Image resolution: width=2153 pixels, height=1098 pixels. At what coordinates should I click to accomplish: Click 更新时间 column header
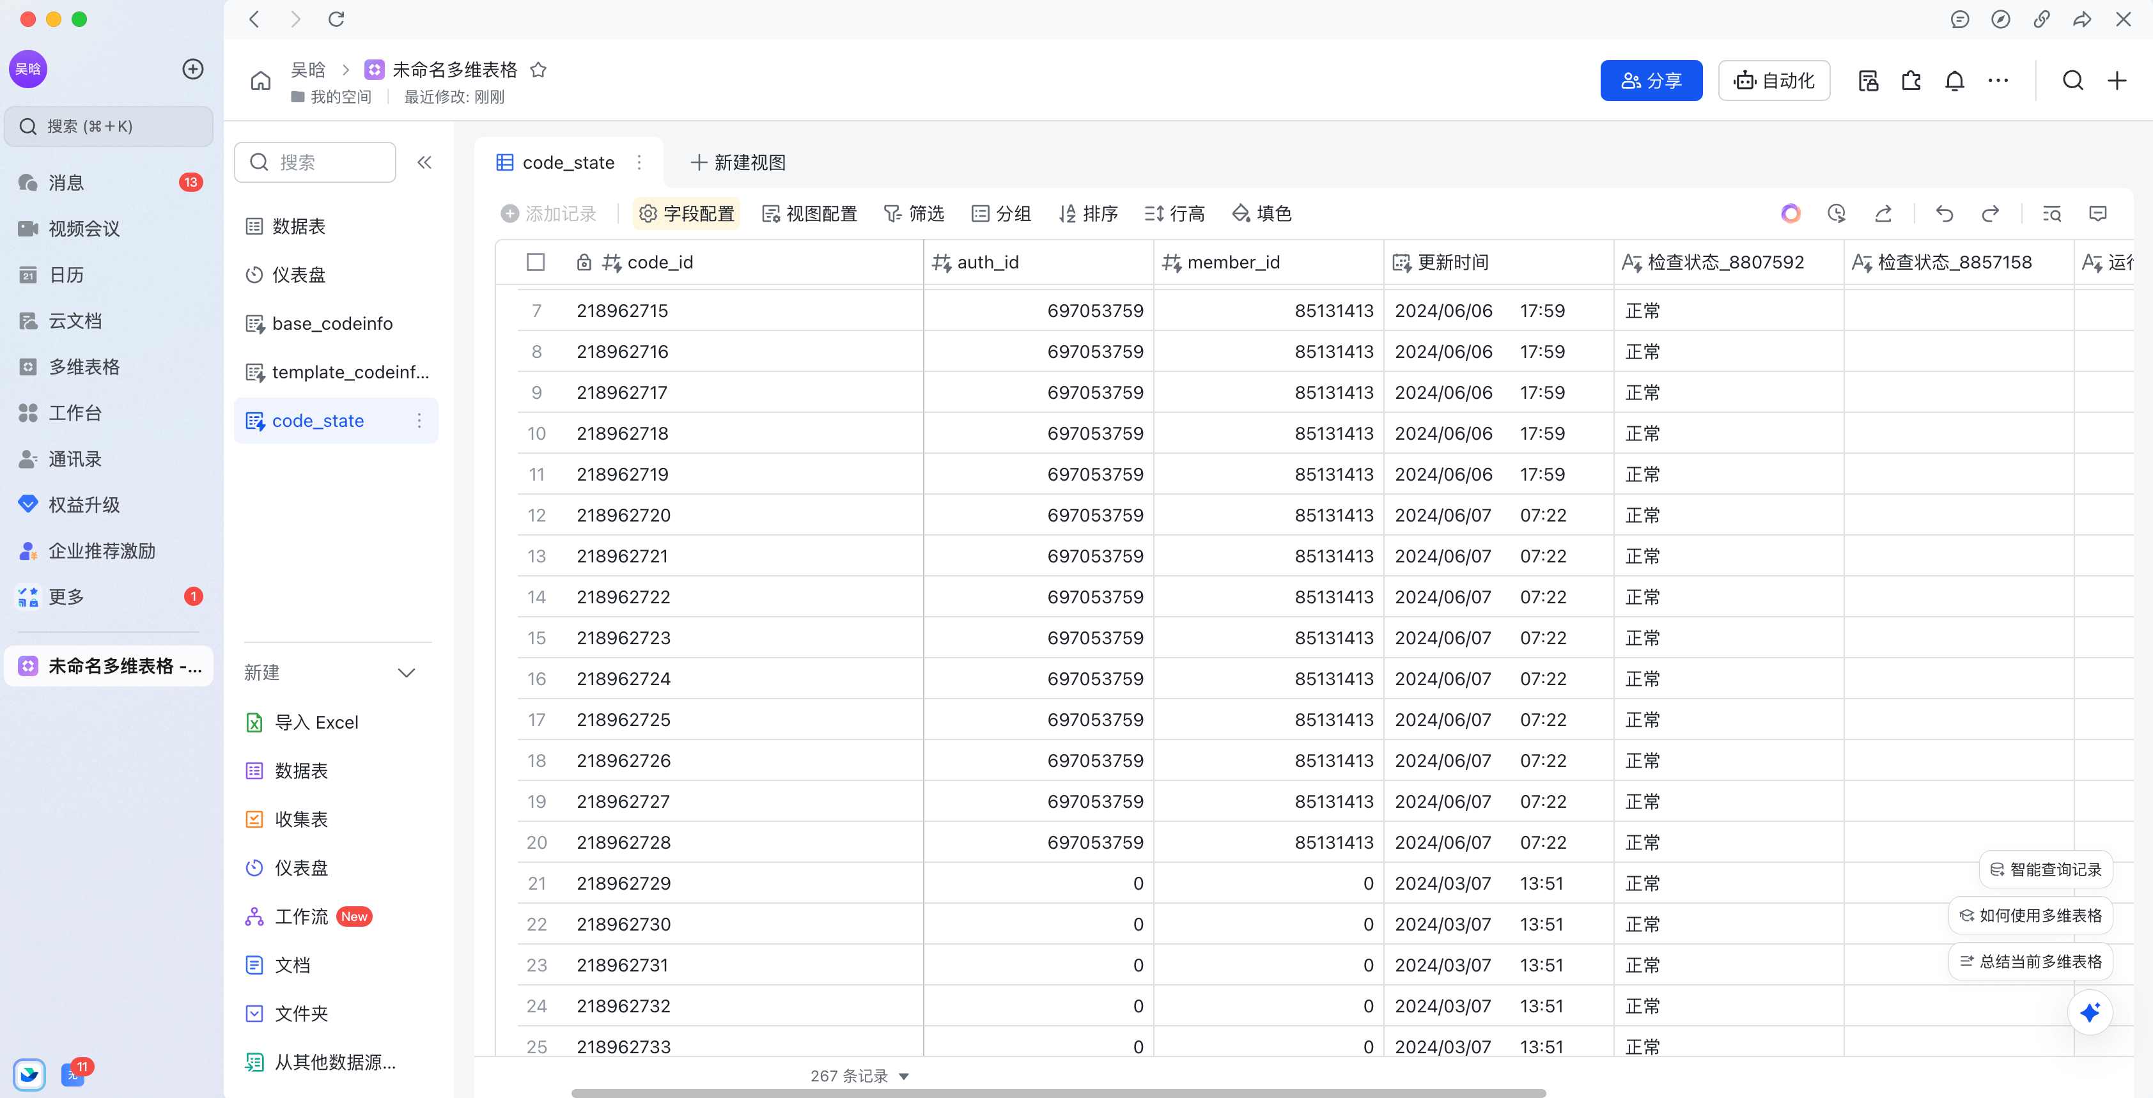[1498, 261]
